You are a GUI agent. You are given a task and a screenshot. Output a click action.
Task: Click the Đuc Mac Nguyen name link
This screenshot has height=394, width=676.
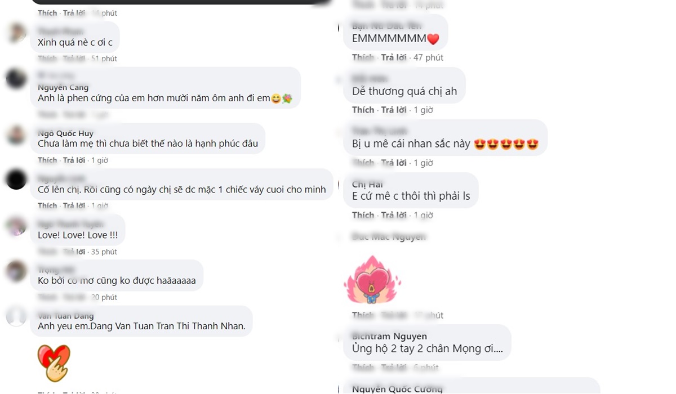(x=389, y=237)
